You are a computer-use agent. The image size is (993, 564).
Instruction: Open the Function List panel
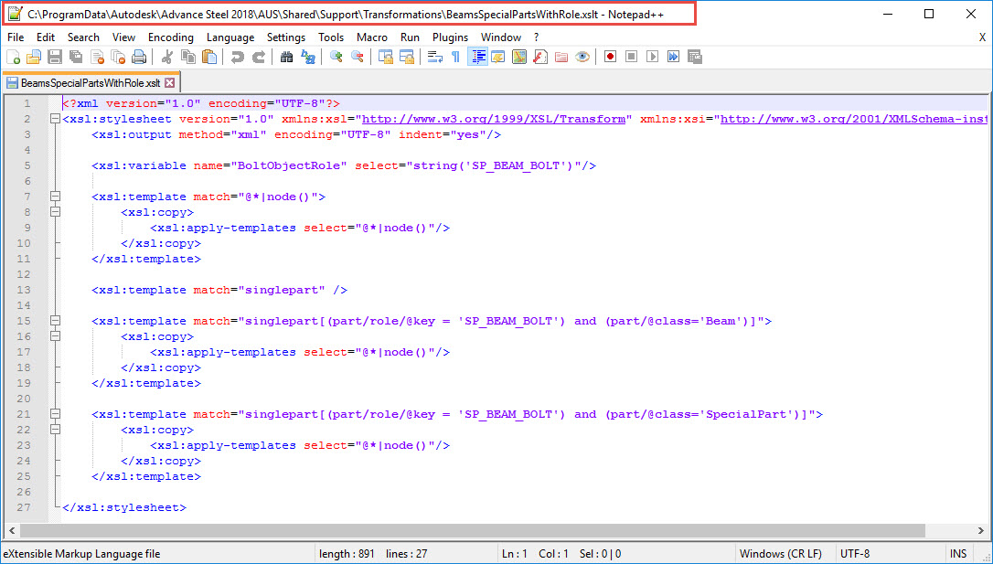[539, 56]
